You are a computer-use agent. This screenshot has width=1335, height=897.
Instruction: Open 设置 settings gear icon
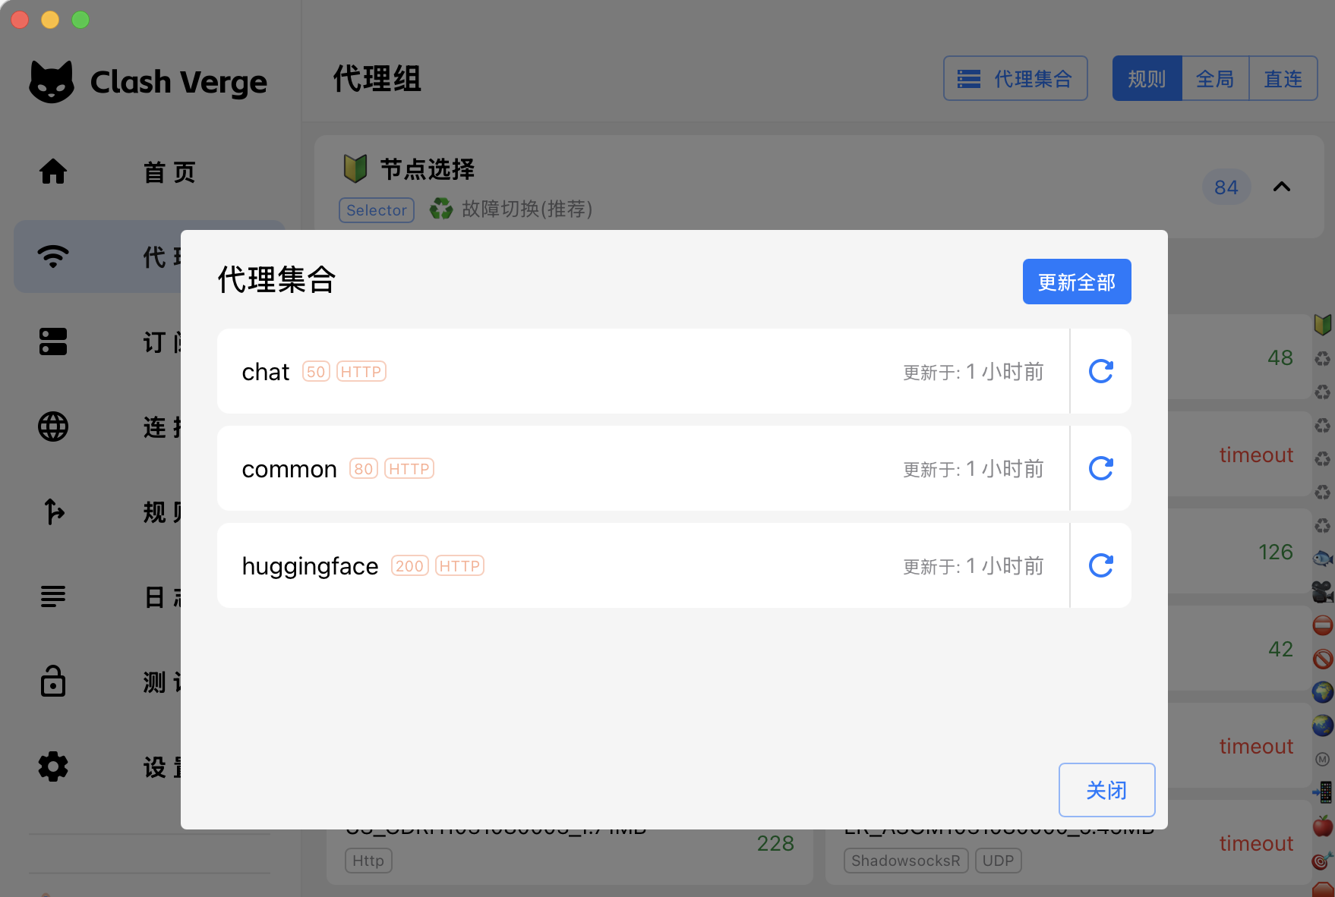coord(52,766)
